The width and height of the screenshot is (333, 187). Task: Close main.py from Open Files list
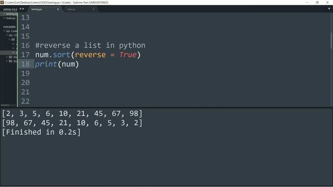(4, 18)
